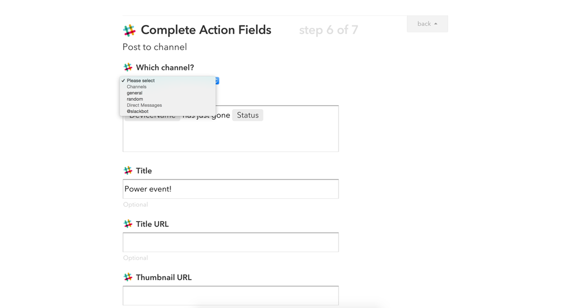Click the Slack icon next to Which channel?
This screenshot has height=308, width=570.
pyautogui.click(x=128, y=68)
